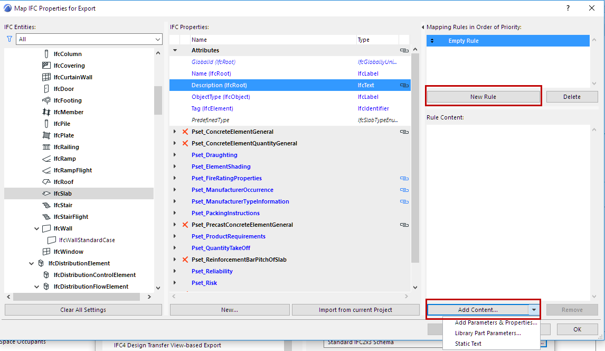This screenshot has width=605, height=351.
Task: Click the Name column header
Action: pos(273,40)
